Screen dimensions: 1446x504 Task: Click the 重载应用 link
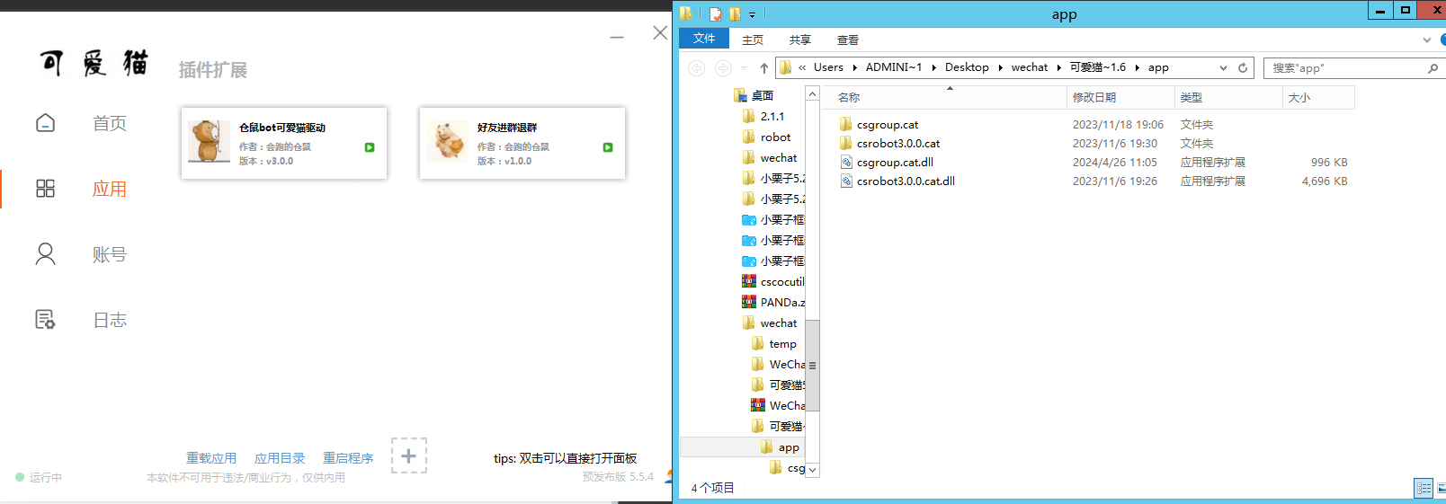(211, 458)
